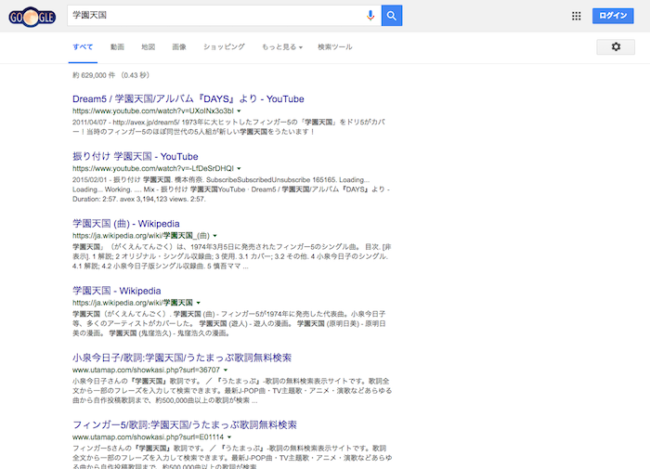Click in the search box containing 学園天国
Viewport: 650px width, 469px height.
click(x=214, y=16)
